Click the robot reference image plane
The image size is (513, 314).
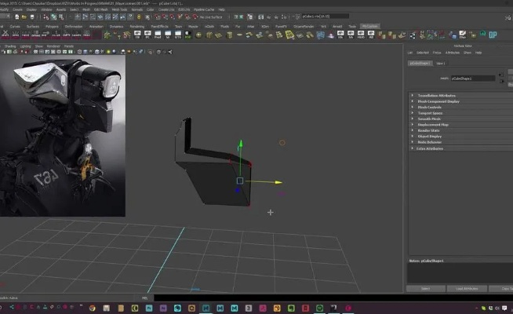click(63, 133)
